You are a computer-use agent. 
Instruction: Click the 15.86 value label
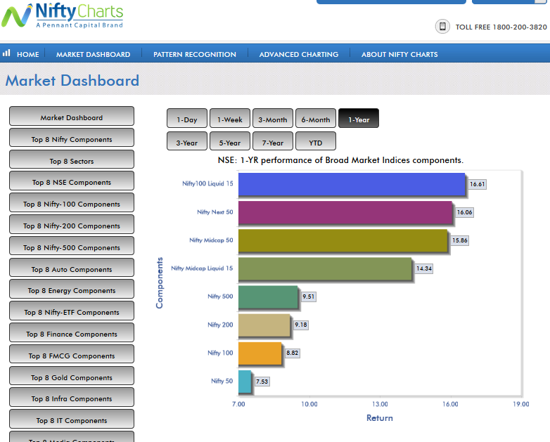460,240
